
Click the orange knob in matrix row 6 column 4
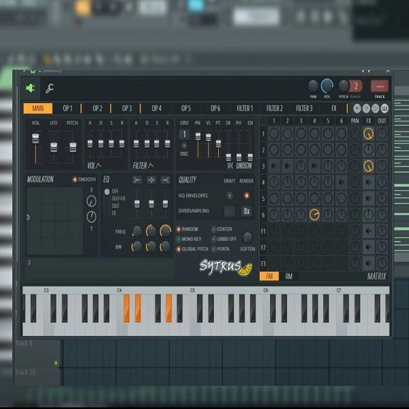coord(314,215)
